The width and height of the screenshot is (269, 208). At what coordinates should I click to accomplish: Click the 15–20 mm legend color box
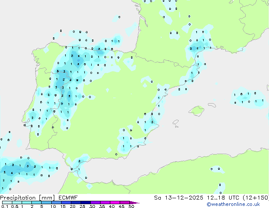point(66,202)
